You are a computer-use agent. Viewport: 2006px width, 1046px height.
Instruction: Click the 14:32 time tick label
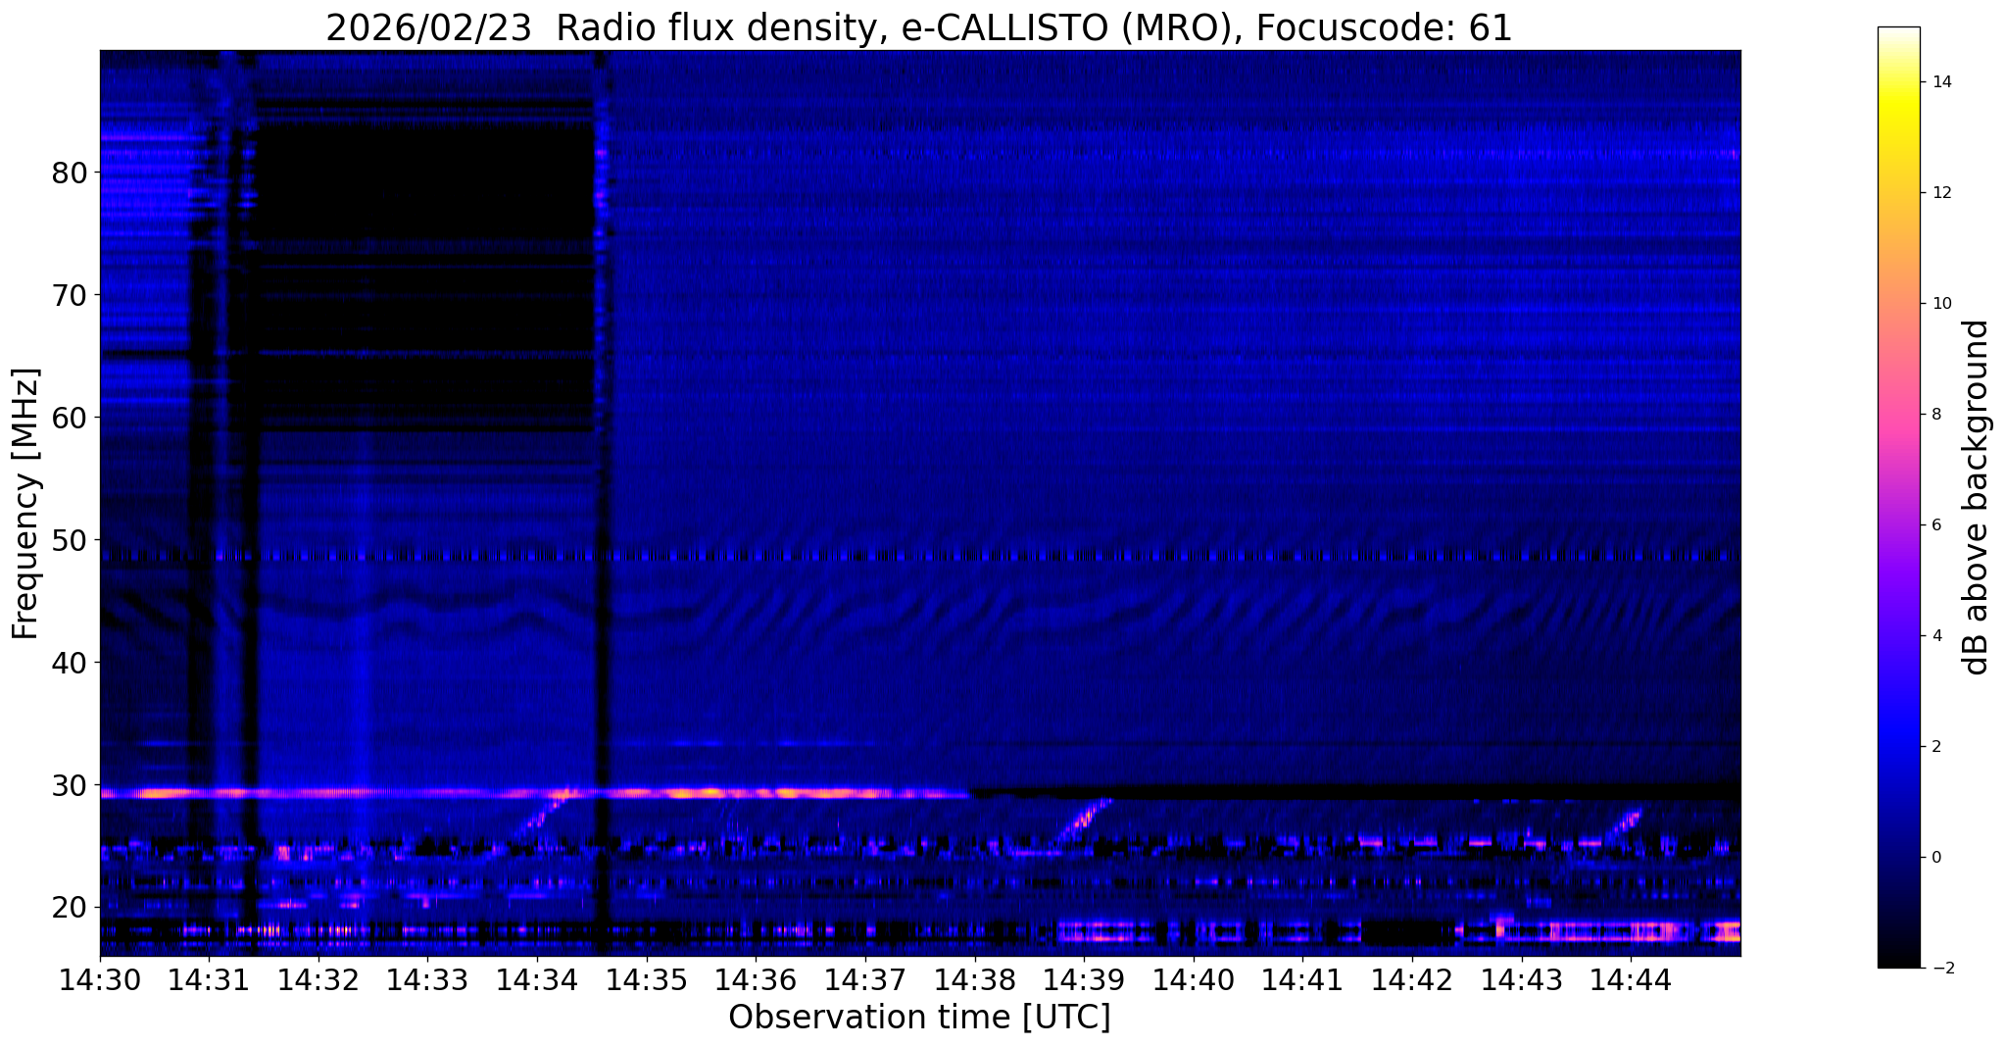click(318, 979)
